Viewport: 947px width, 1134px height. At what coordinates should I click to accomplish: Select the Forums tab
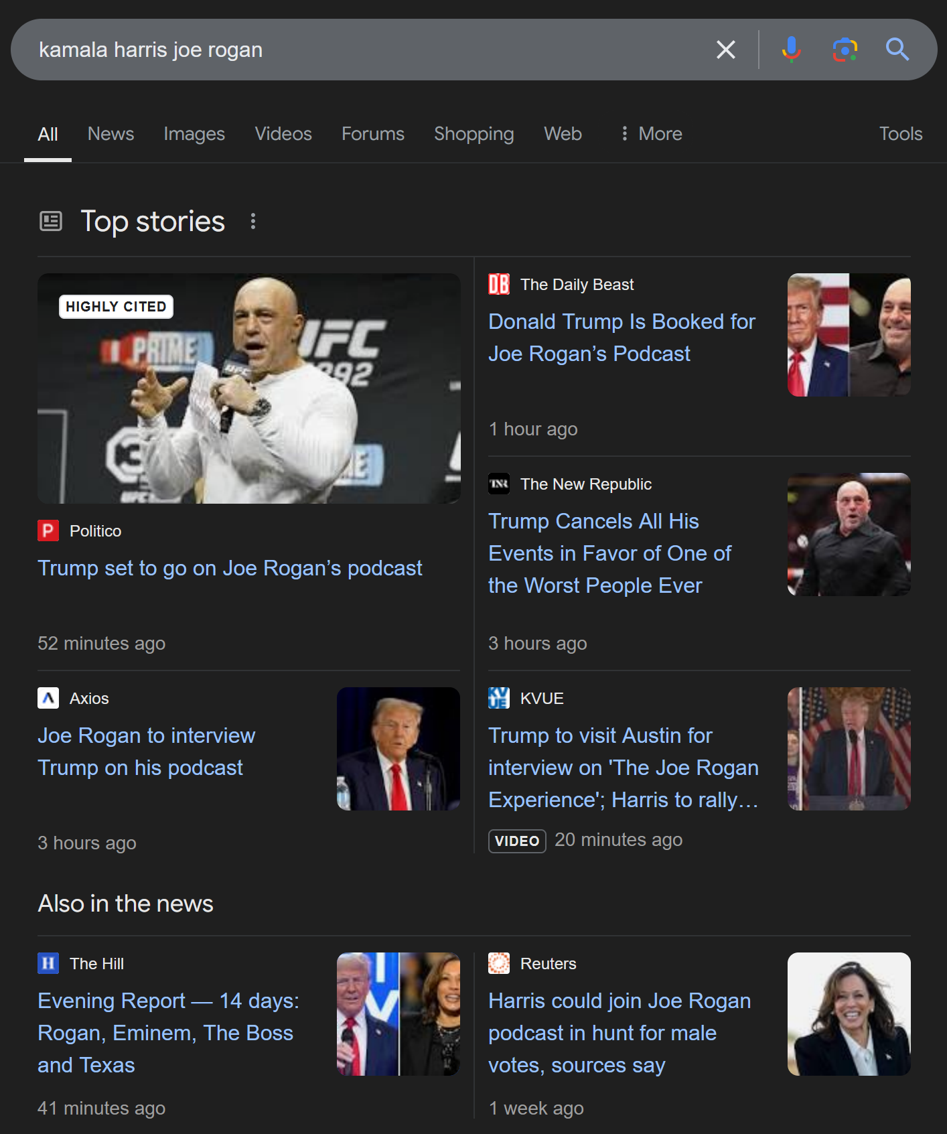[373, 134]
